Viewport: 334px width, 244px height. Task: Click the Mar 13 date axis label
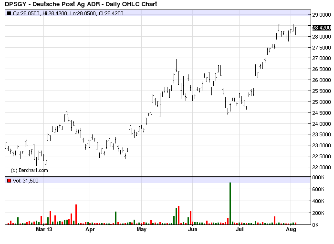tap(44, 229)
